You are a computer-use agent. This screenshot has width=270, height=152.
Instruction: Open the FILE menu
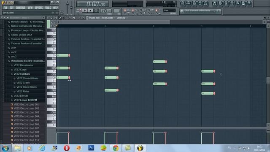click(5, 8)
